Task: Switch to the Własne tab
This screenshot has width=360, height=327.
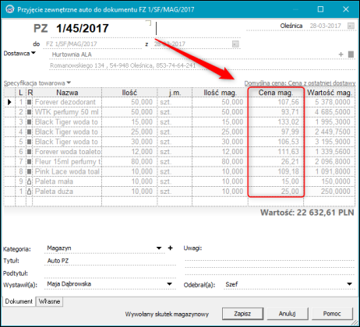Action: point(49,301)
